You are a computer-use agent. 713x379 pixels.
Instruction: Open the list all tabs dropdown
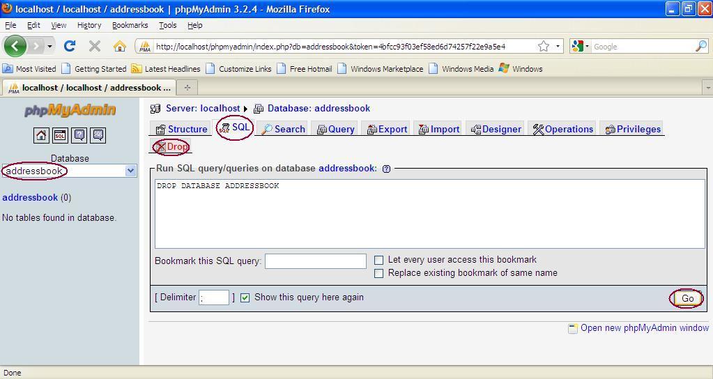pyautogui.click(x=707, y=87)
